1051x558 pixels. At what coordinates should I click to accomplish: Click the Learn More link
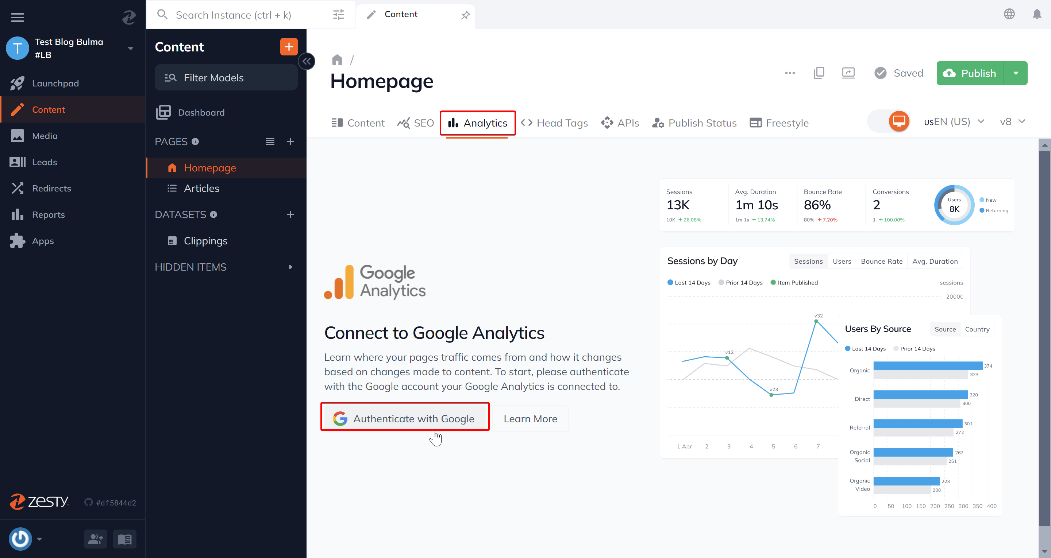pos(530,418)
